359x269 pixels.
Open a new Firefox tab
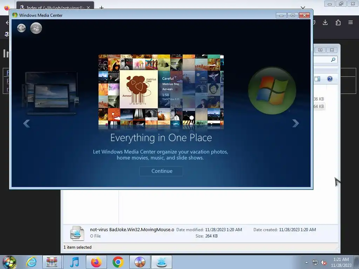coord(101,8)
